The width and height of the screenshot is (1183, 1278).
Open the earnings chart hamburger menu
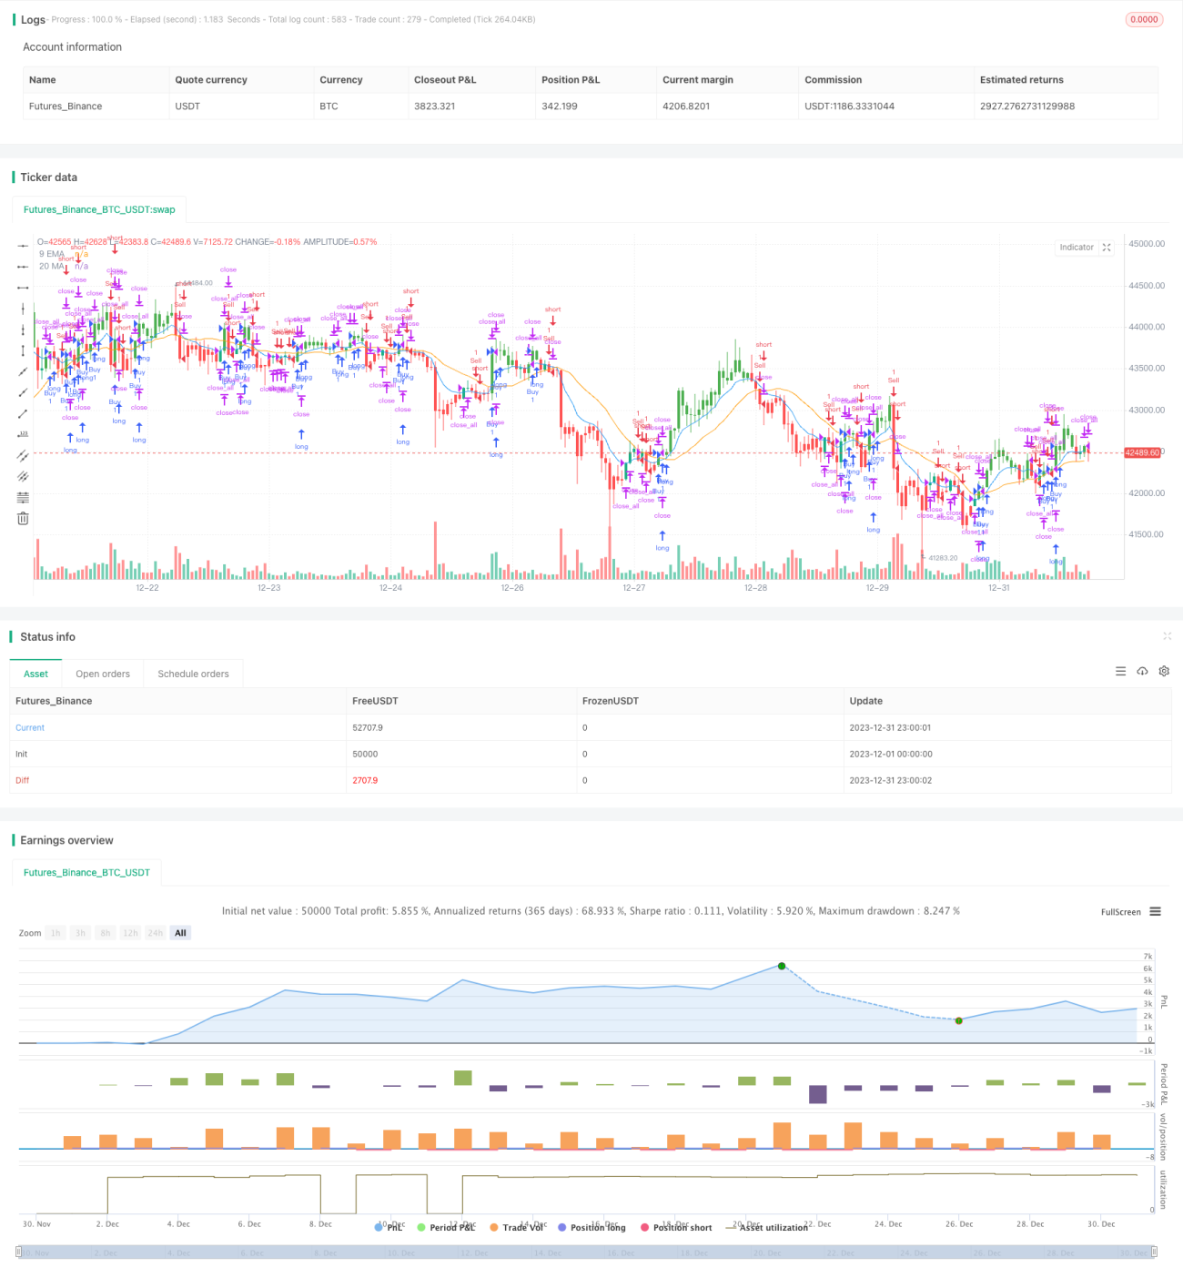(1155, 911)
